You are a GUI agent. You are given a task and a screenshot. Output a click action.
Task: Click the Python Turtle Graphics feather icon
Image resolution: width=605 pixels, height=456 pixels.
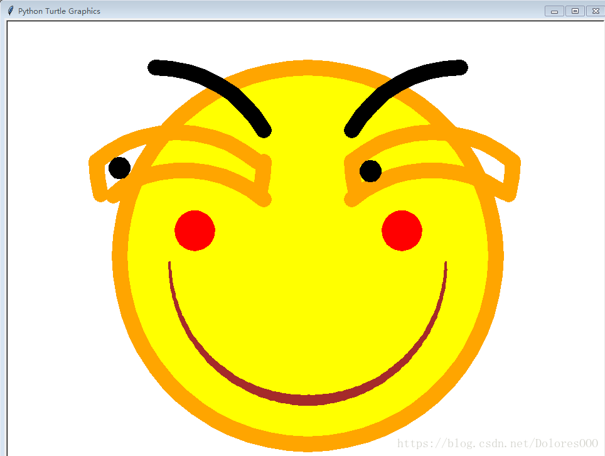[x=11, y=11]
